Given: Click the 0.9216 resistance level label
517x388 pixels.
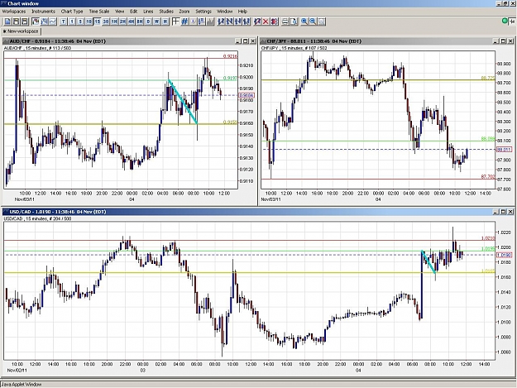Looking at the screenshot, I should [230, 56].
